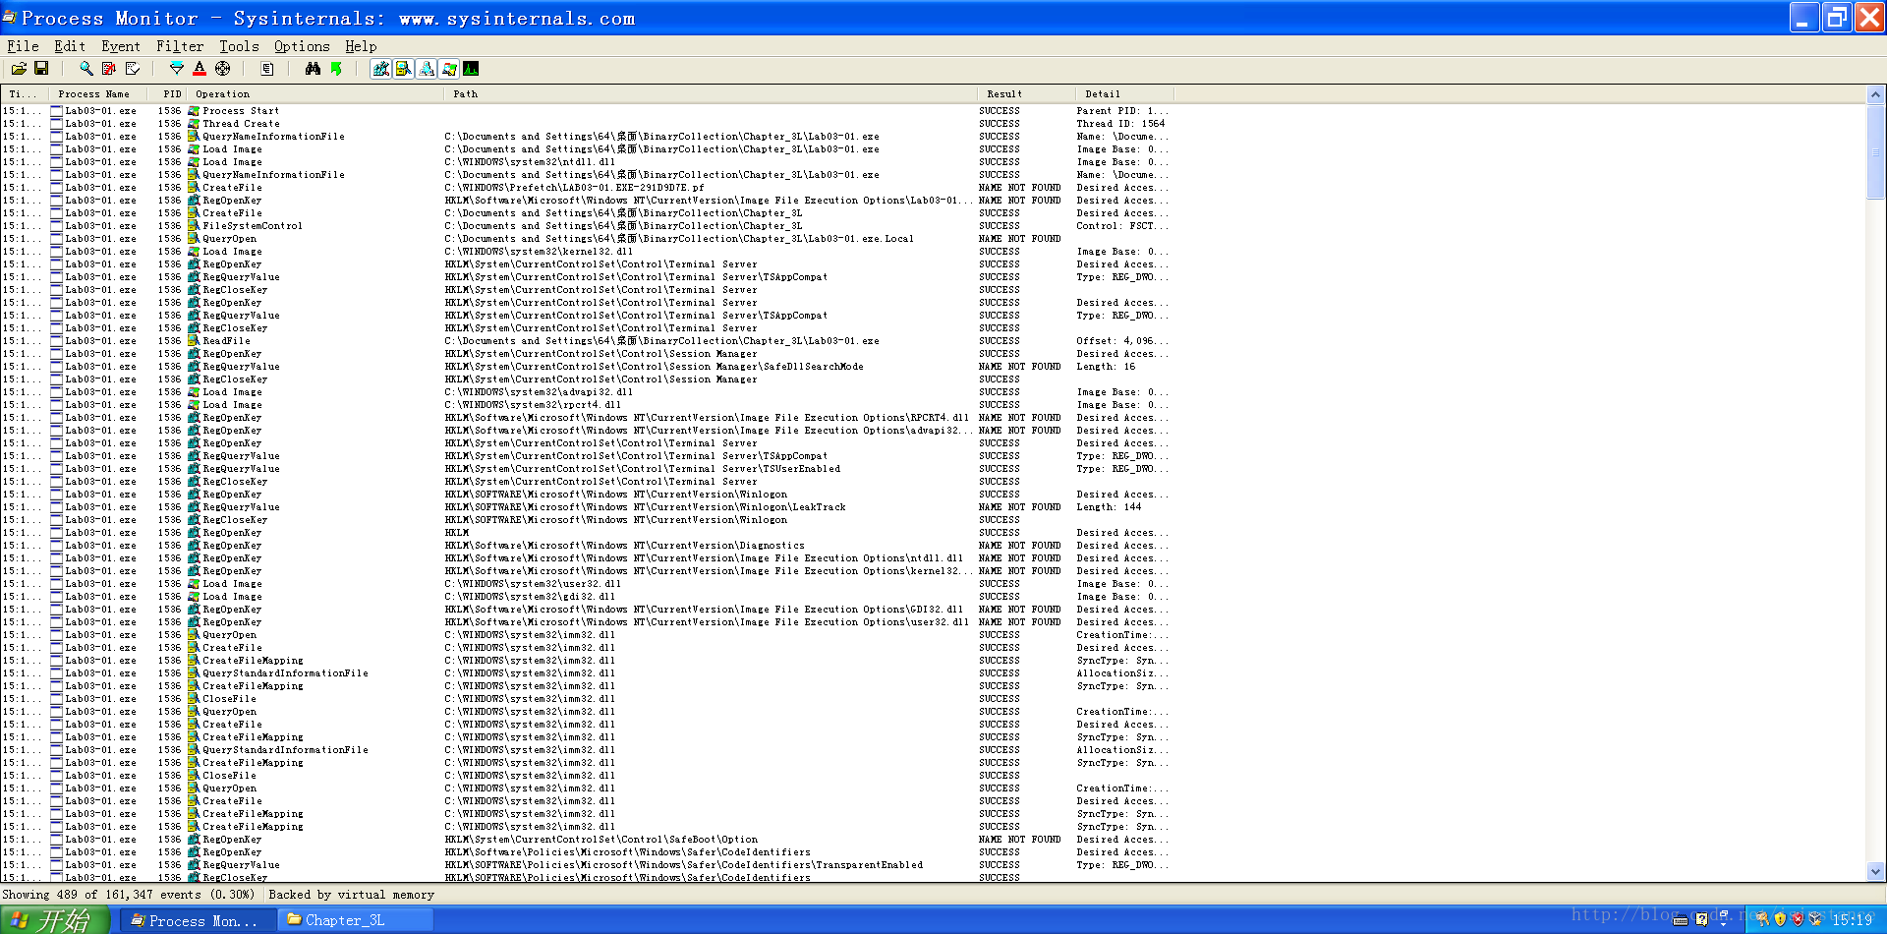Open the Filter dialog via funnel icon

(x=177, y=69)
